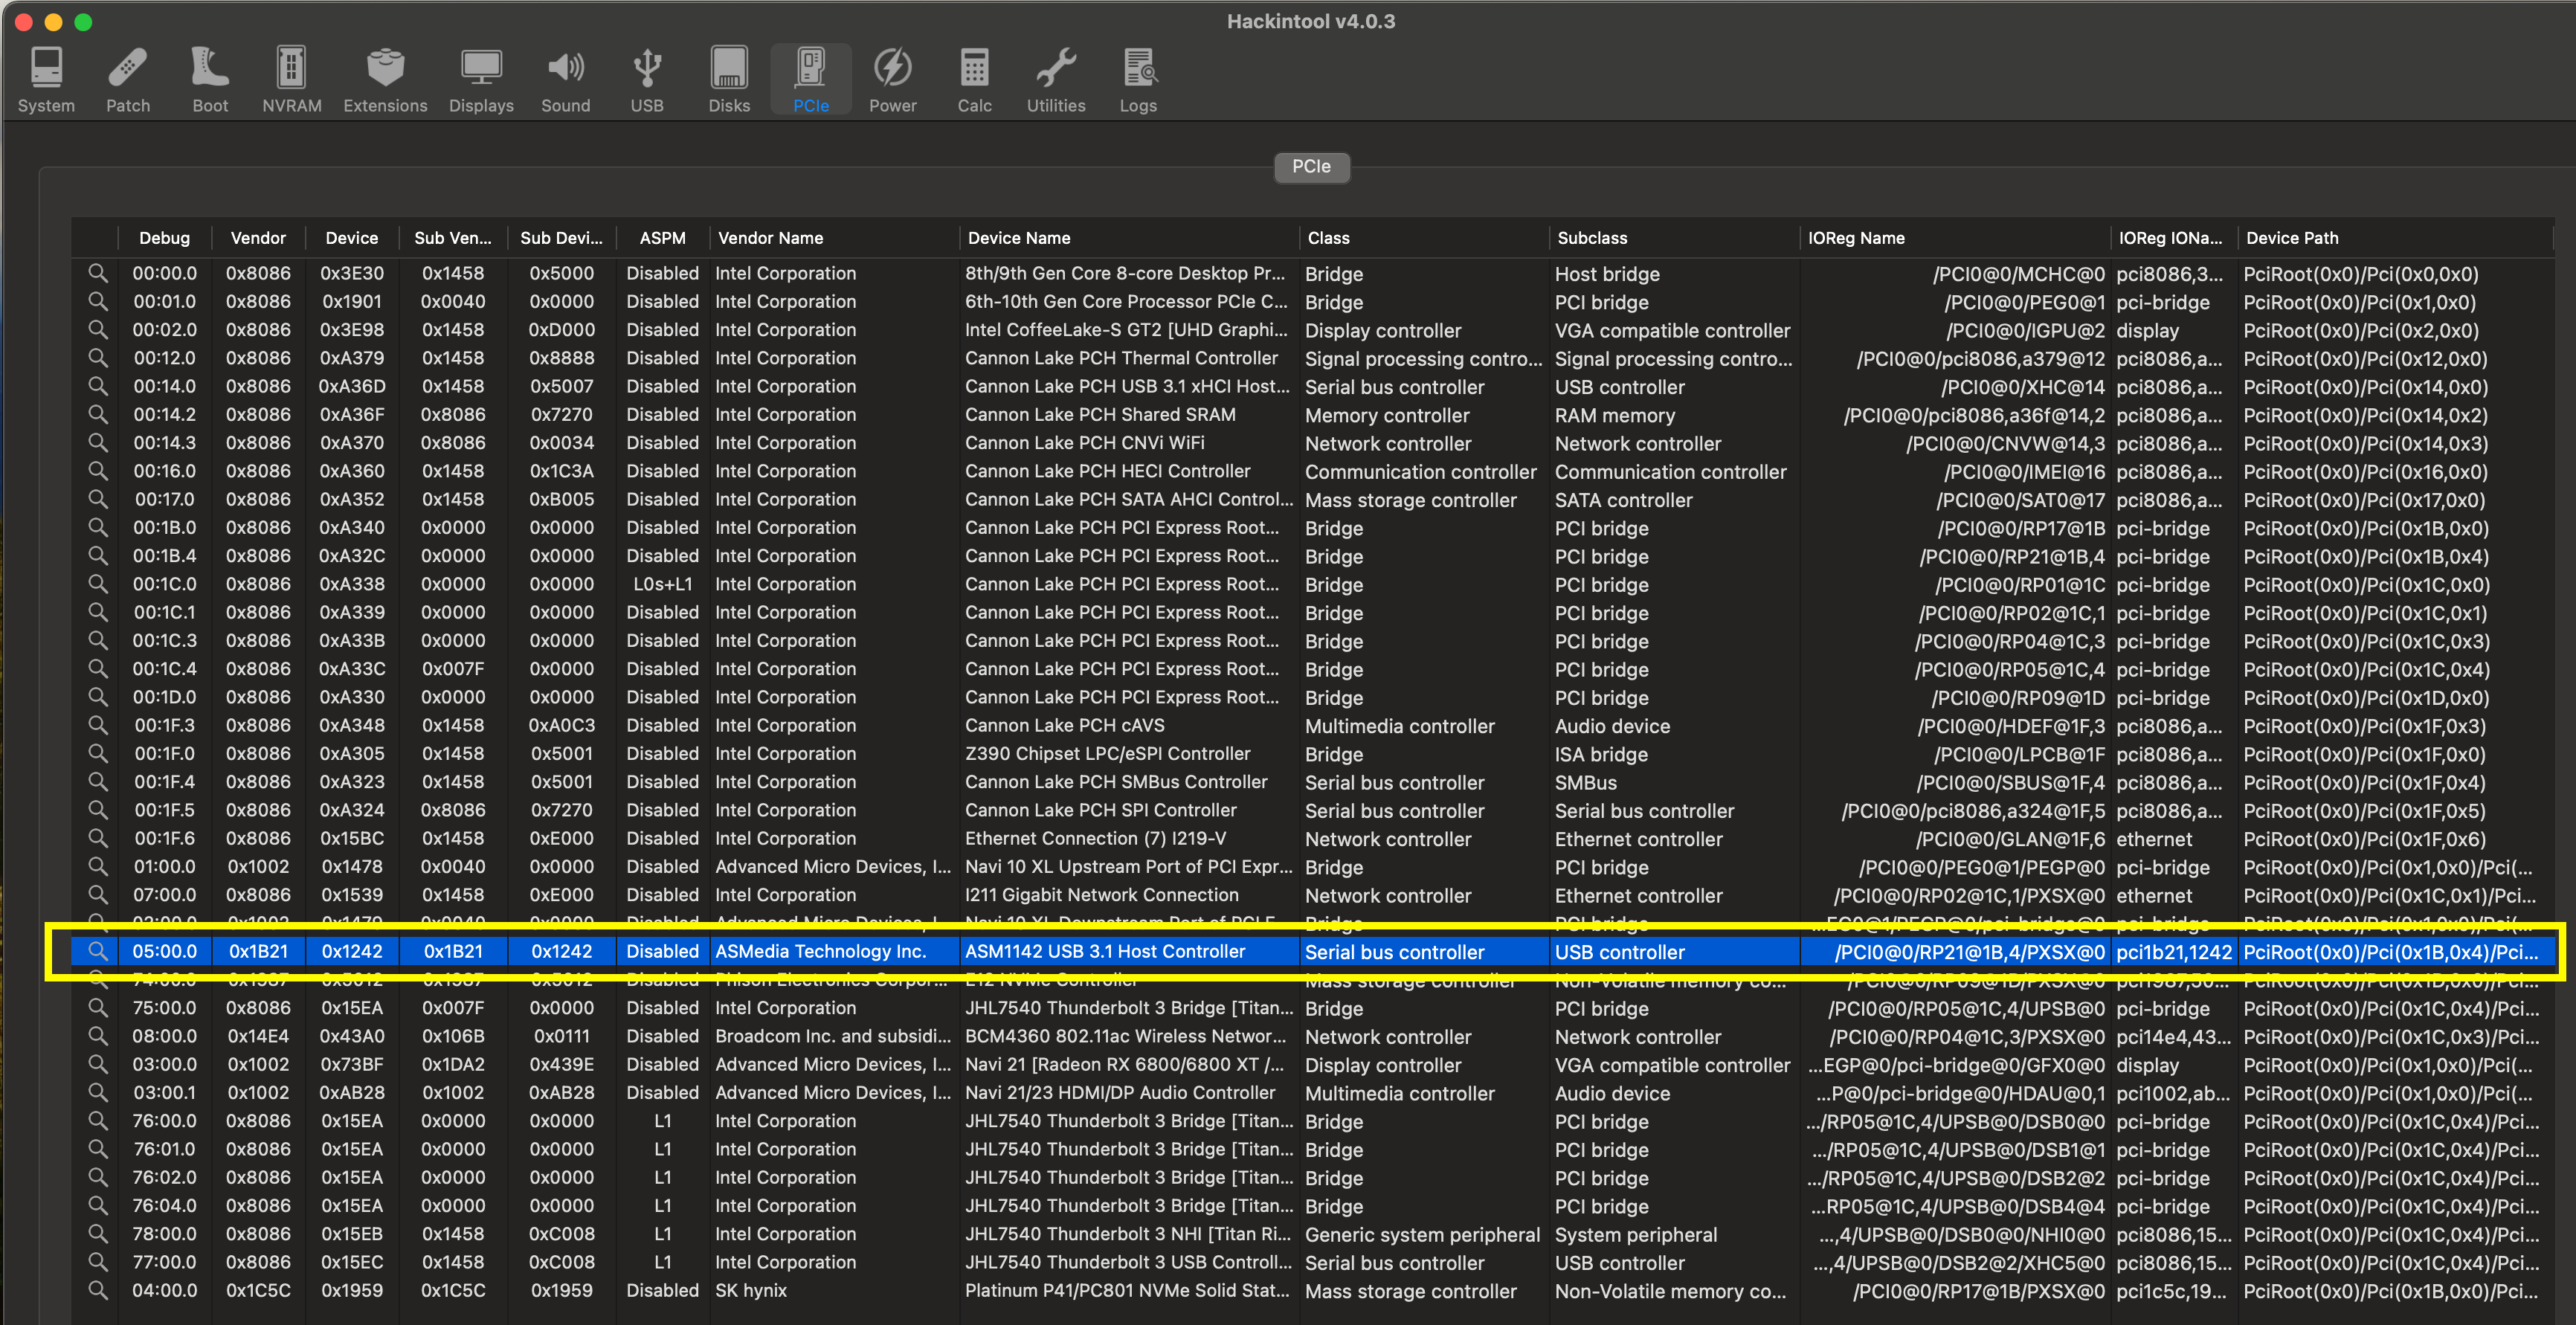Click magnifier icon for ASMedia row 05:00.0
This screenshot has height=1325, width=2576.
point(97,951)
